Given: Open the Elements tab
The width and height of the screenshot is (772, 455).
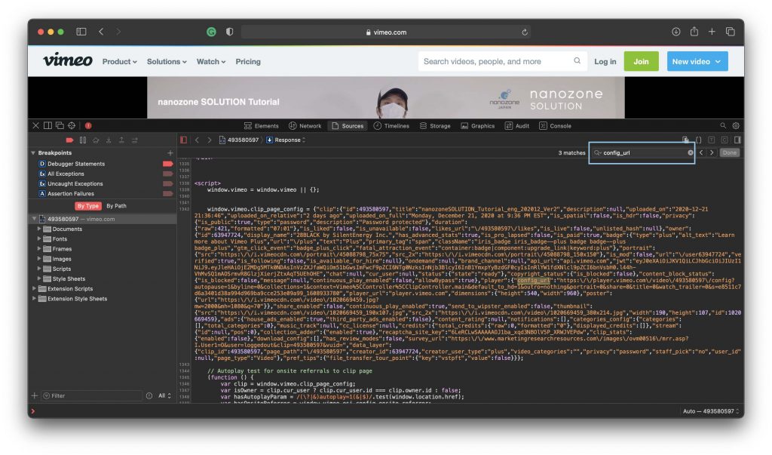Looking at the screenshot, I should (x=261, y=126).
